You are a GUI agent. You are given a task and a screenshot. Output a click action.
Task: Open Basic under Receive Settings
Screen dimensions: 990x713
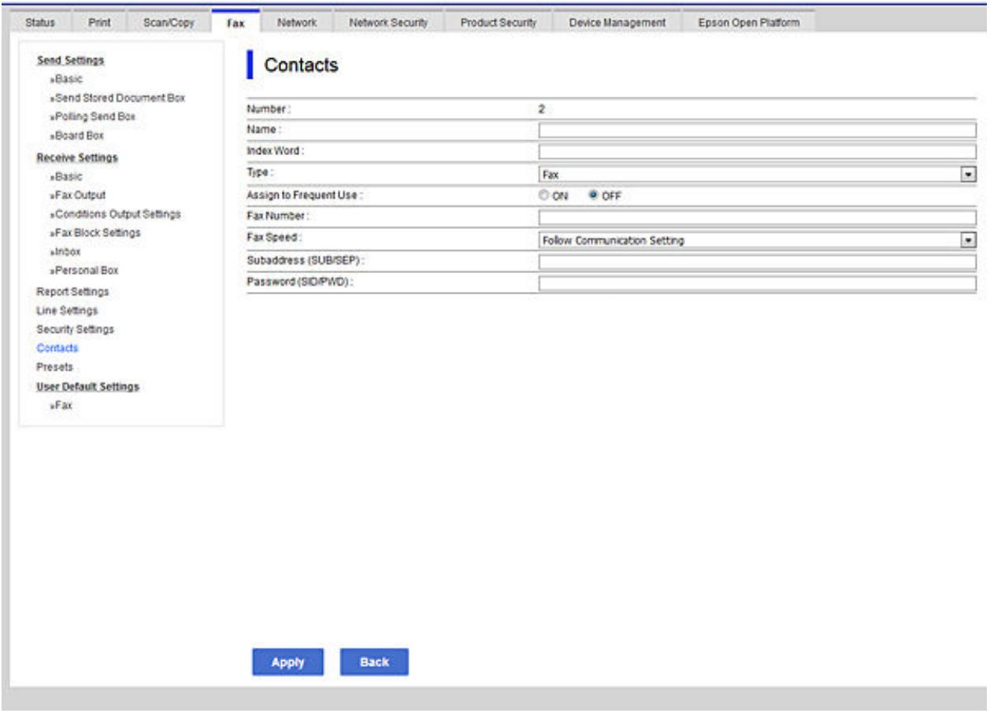click(x=67, y=176)
